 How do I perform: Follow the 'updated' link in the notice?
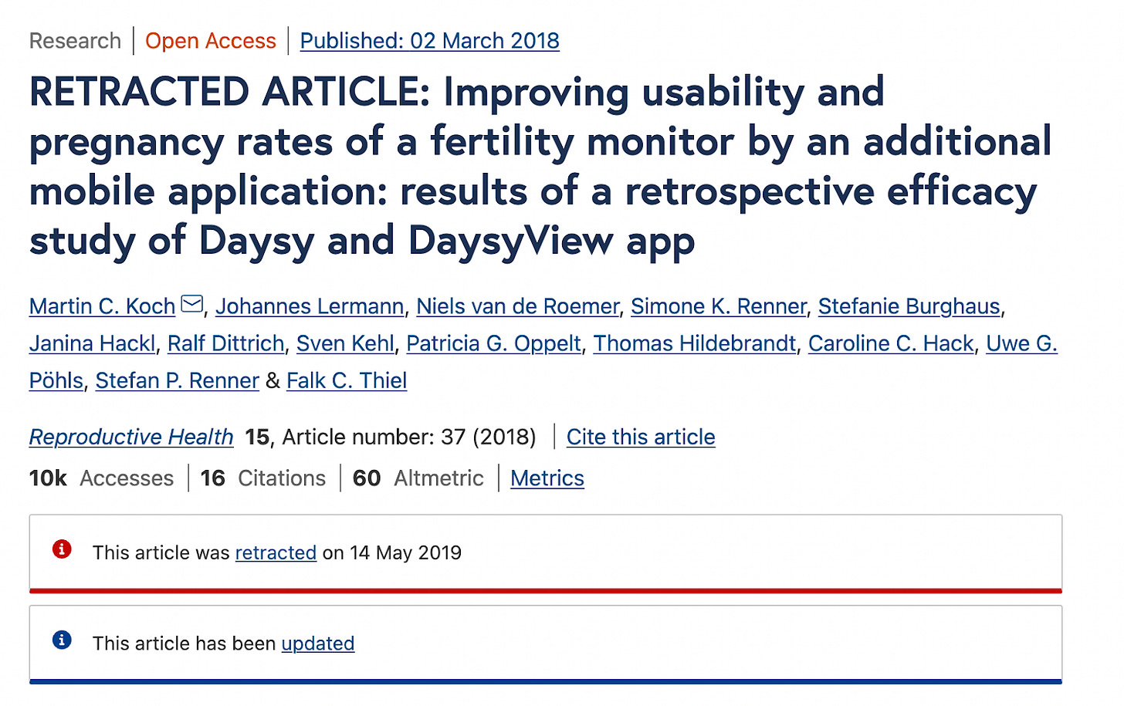(x=318, y=643)
